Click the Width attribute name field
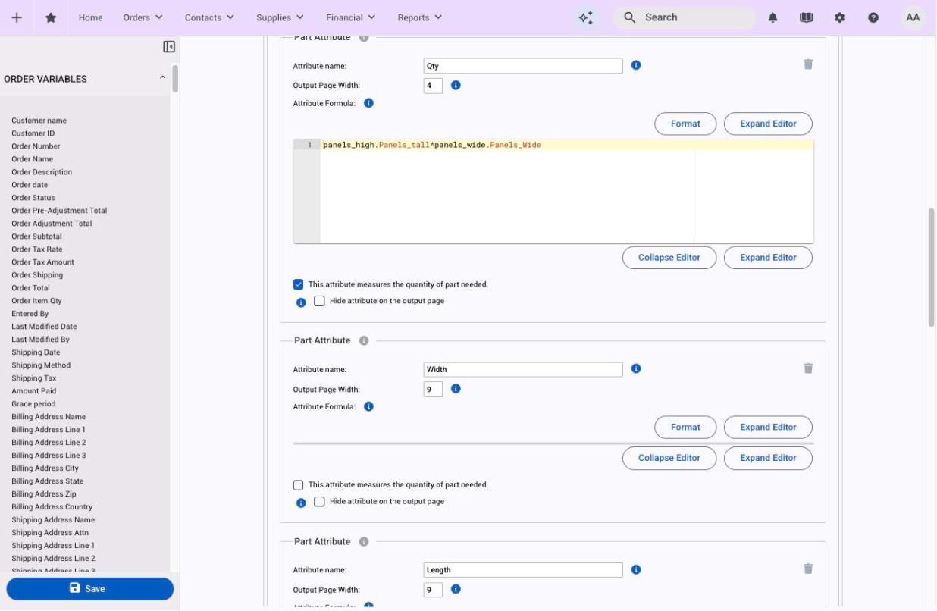The height and width of the screenshot is (611, 937). tap(523, 369)
